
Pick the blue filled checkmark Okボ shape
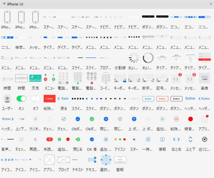[x=78, y=119]
